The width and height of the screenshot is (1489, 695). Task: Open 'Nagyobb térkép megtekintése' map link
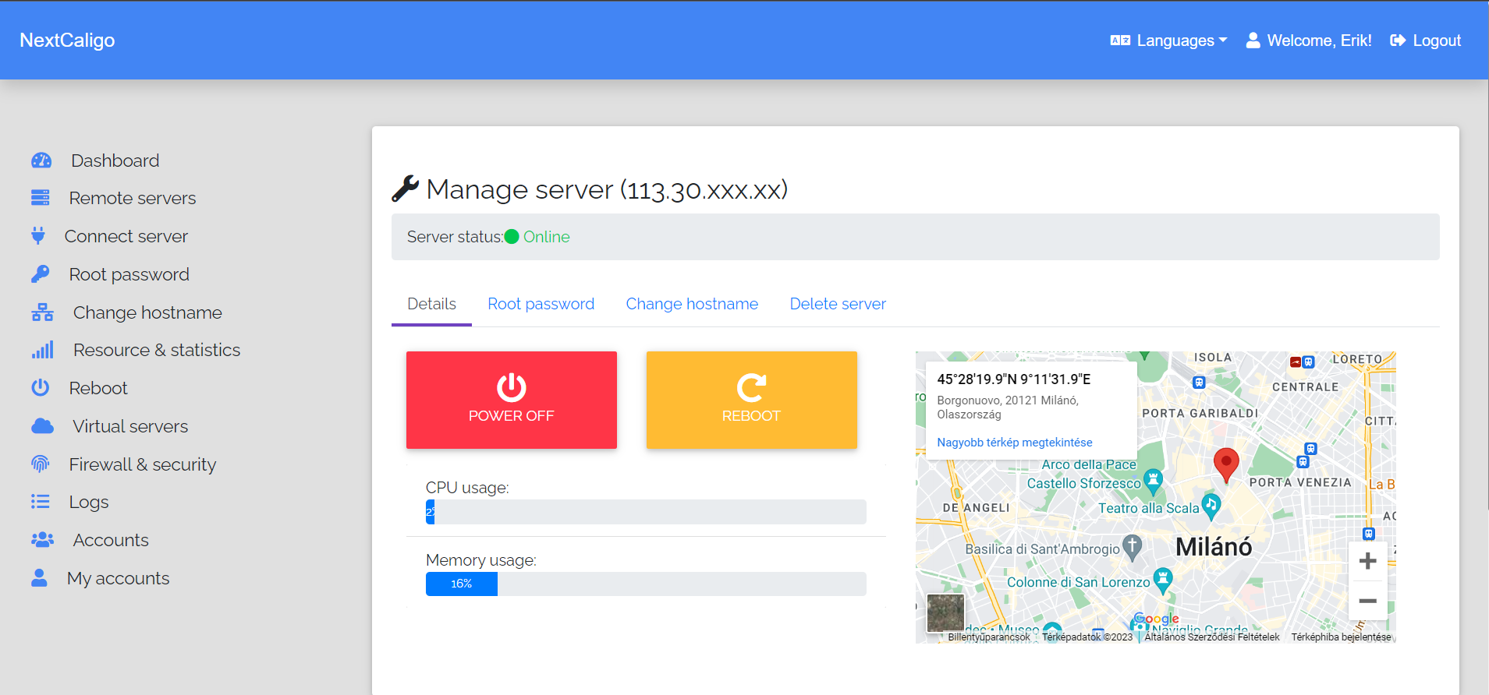[x=1014, y=443]
